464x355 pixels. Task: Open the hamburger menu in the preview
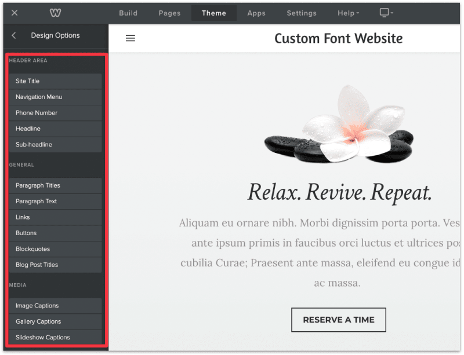pos(130,38)
